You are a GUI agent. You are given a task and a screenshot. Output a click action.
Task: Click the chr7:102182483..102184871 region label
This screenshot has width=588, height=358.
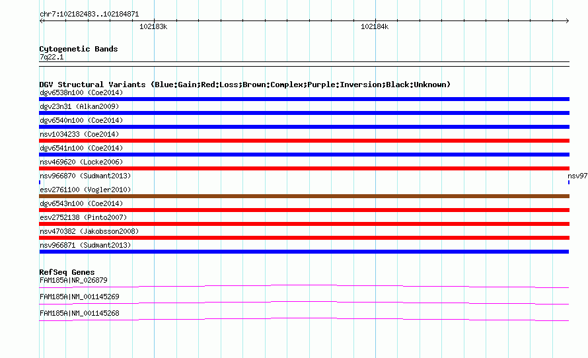click(89, 15)
